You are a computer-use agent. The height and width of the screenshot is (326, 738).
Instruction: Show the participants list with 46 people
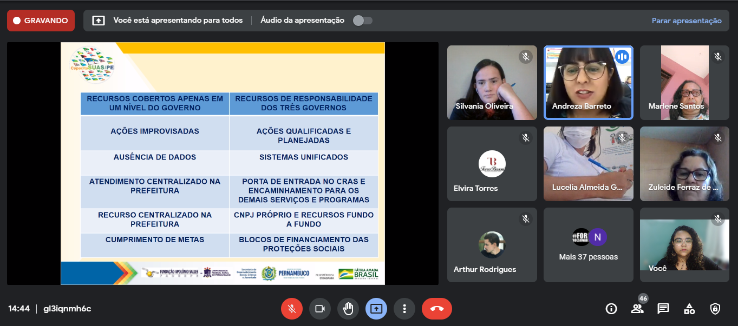(x=637, y=309)
